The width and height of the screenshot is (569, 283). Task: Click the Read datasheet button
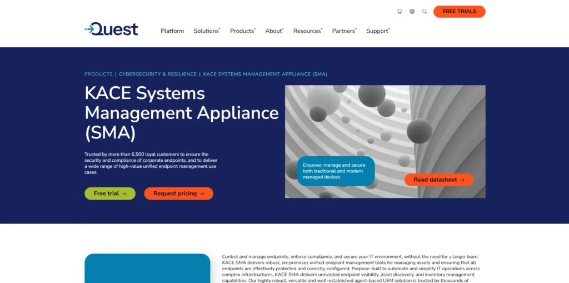point(439,180)
